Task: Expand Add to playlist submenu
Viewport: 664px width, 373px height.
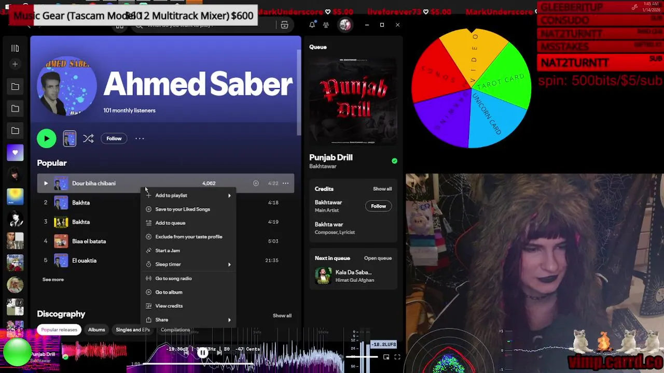Action: pyautogui.click(x=189, y=195)
